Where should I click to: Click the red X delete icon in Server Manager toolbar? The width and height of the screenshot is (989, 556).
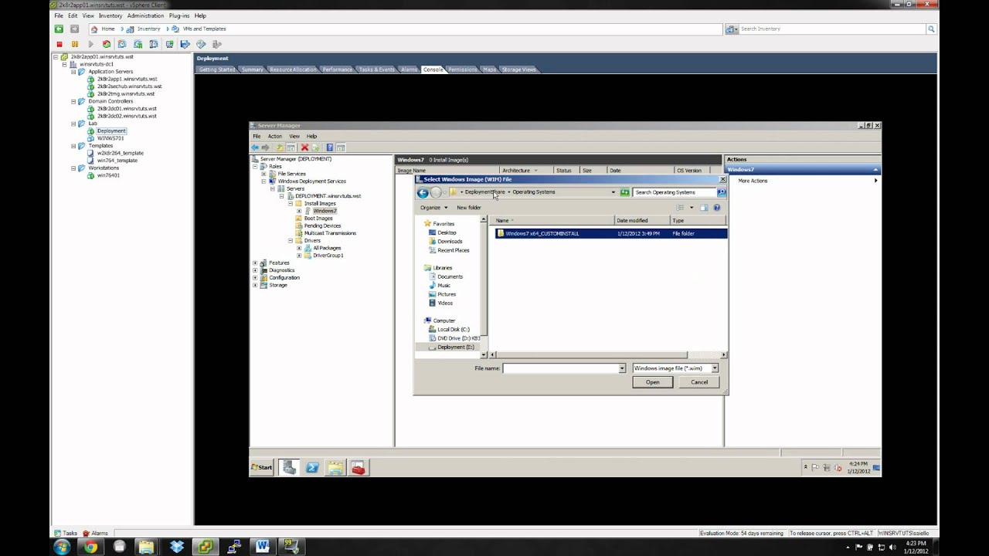[x=304, y=147]
